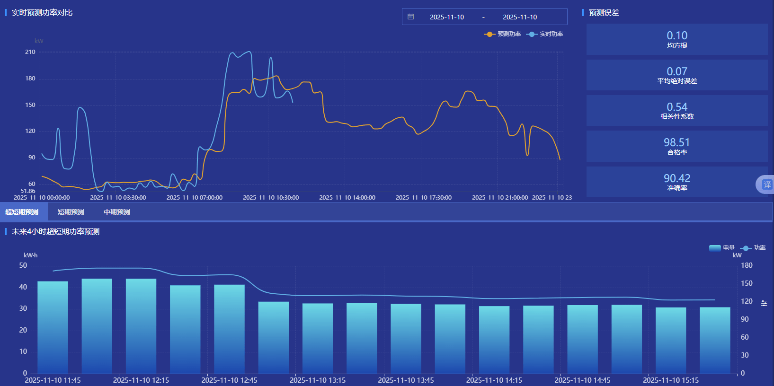
Task: Toggle the 实时功率 legend series
Action: 545,34
